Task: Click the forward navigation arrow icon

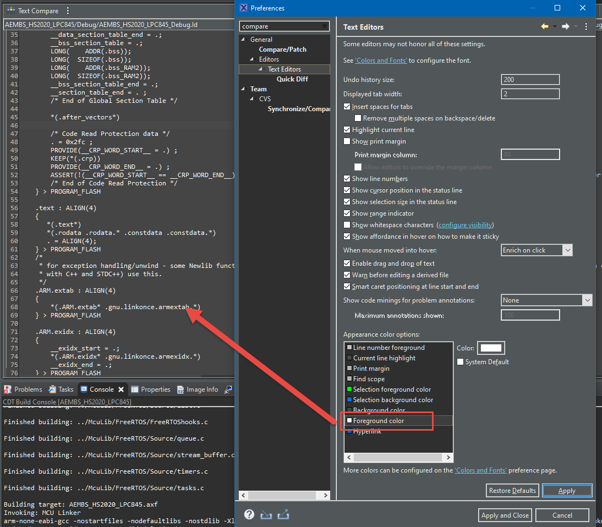Action: tap(565, 26)
